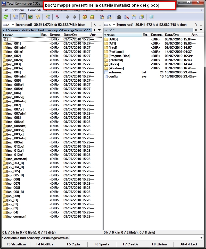Invert selection with the red asterisk icon
This screenshot has width=206, height=249.
click(57, 17)
